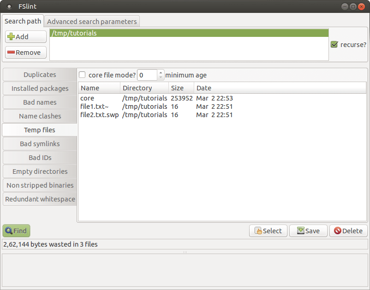Select the file2.txt.swp row
Viewport: 370px width, 290px height.
pos(222,115)
